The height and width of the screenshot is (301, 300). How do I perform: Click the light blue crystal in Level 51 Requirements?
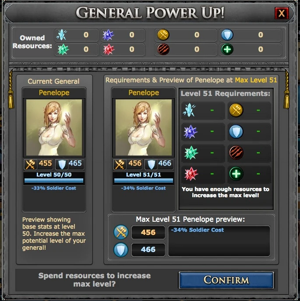pyautogui.click(x=190, y=110)
